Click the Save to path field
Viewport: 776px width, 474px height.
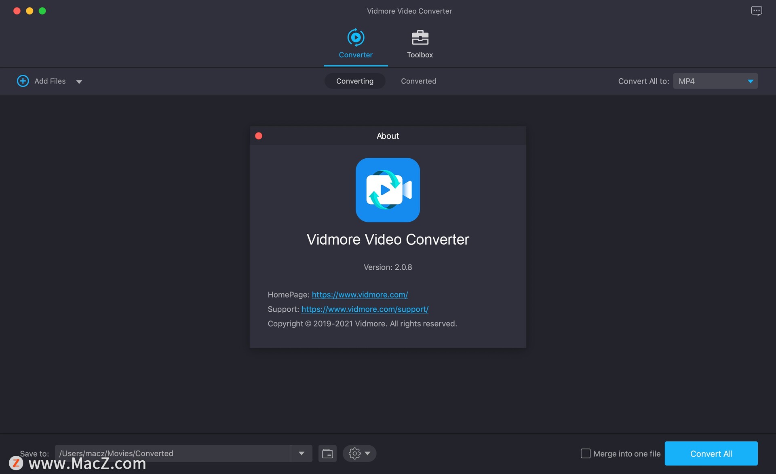coord(173,453)
